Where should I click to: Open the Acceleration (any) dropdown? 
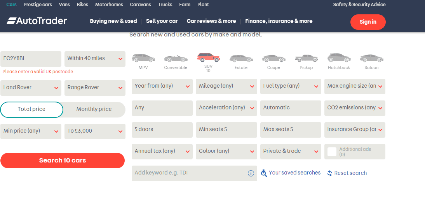(x=226, y=108)
